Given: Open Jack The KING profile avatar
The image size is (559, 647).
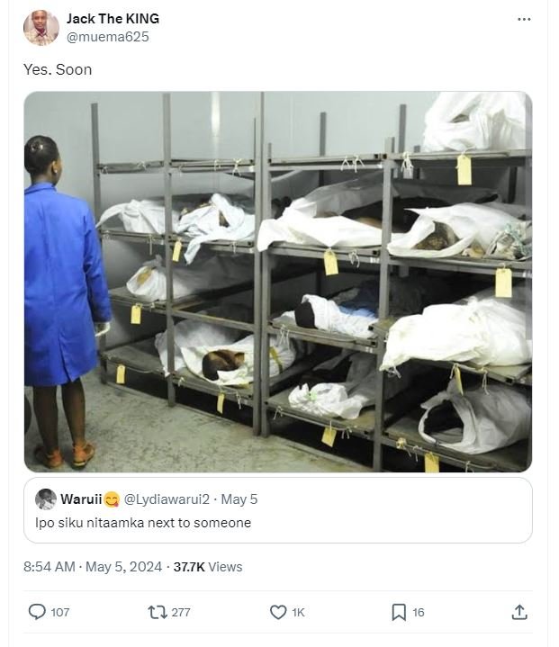Looking at the screenshot, I should [41, 28].
